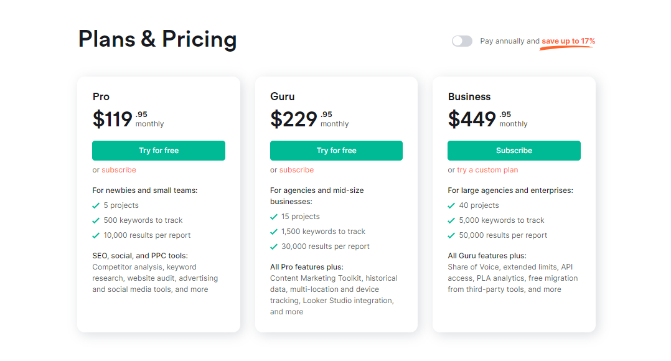Click the Plans & Pricing heading
Viewport: 671px width, 361px height.
pos(157,39)
